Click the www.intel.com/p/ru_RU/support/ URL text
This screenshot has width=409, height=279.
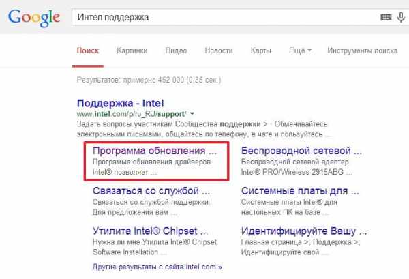(x=132, y=114)
